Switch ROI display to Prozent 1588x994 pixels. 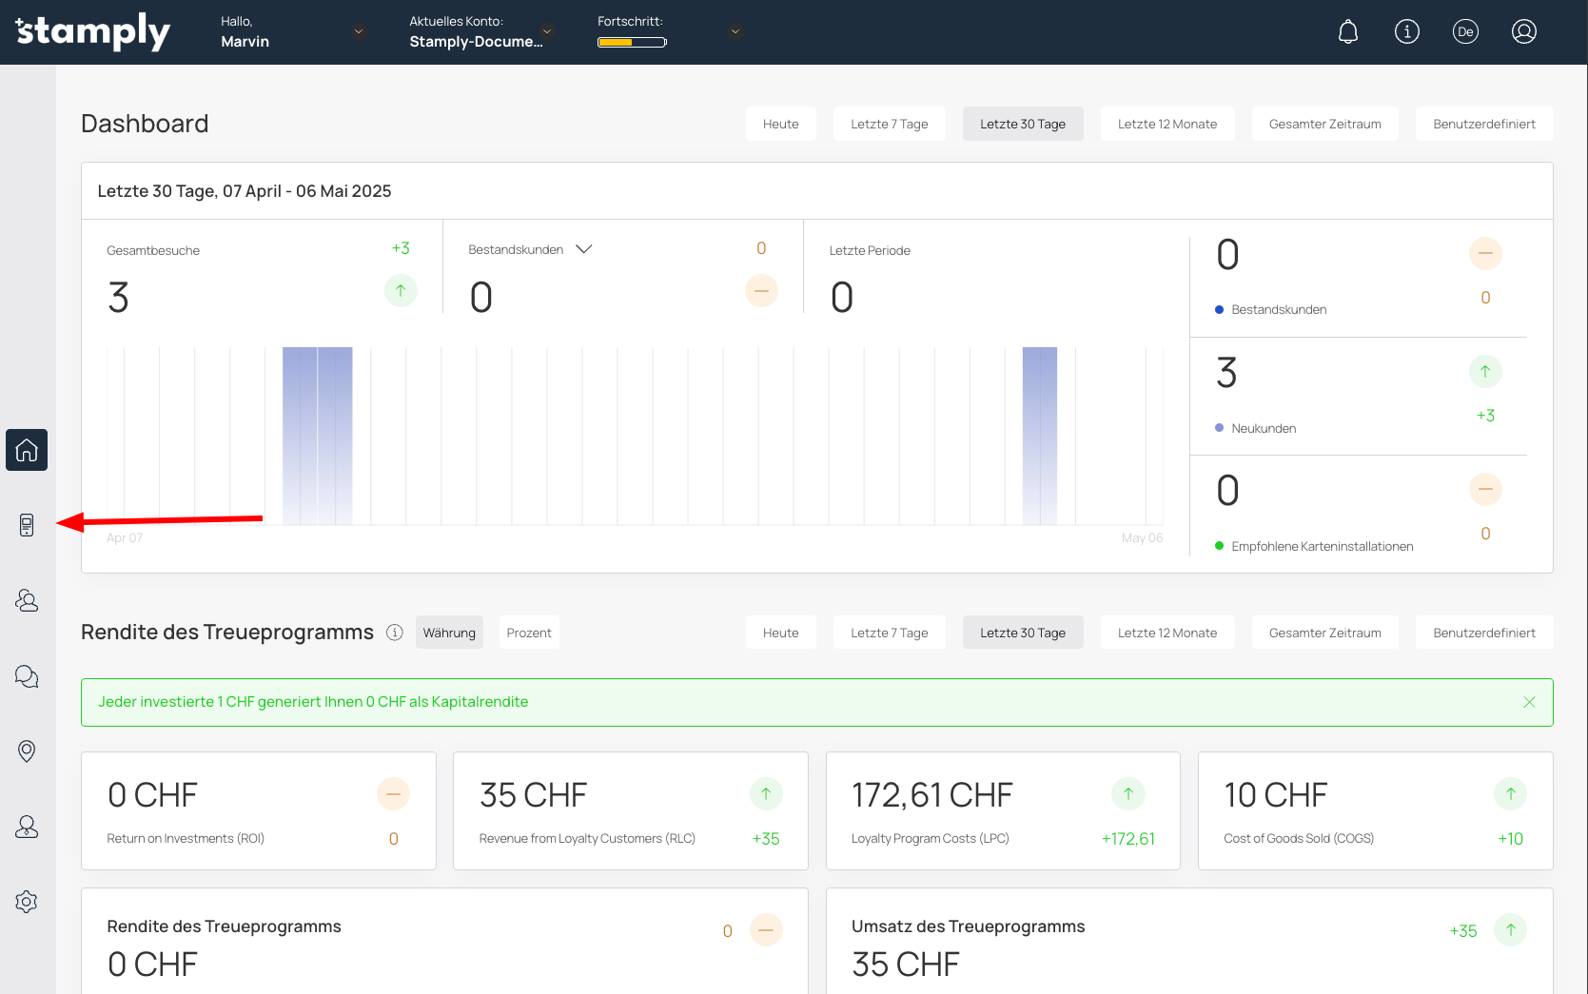point(529,633)
